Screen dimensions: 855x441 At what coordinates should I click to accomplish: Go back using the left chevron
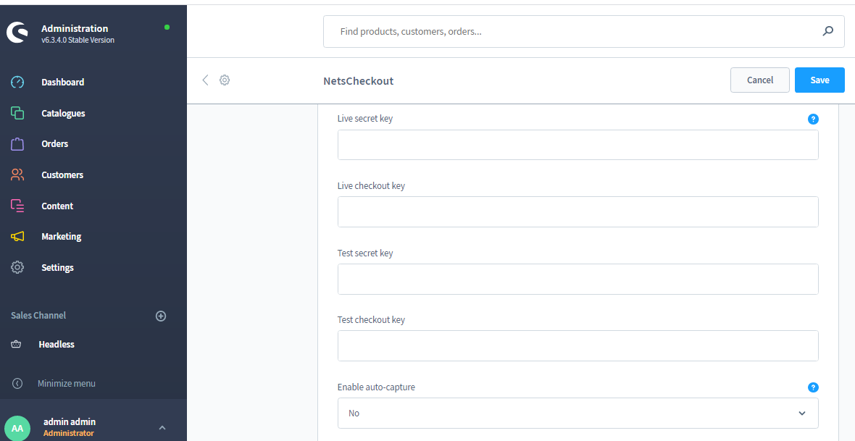(206, 80)
